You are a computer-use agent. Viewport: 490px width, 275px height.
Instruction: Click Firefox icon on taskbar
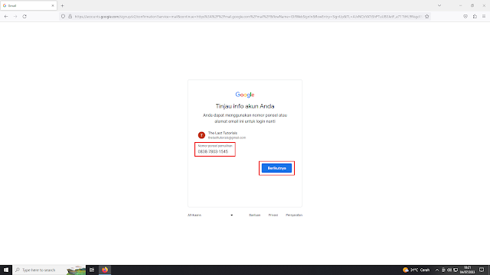point(105,270)
